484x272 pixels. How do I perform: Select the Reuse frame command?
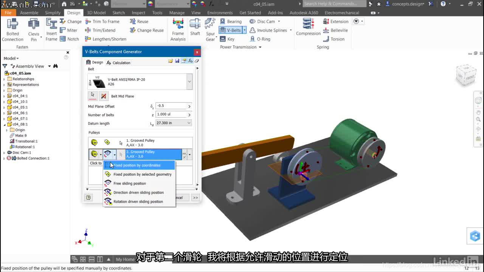click(139, 22)
